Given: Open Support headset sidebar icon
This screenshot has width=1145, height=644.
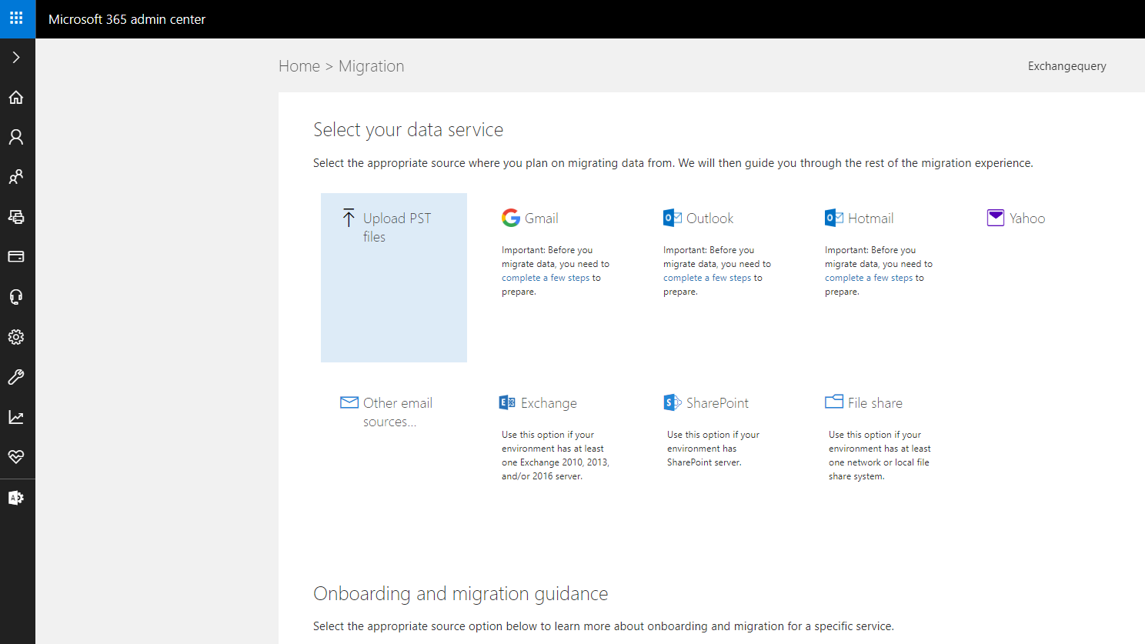Looking at the screenshot, I should tap(16, 297).
